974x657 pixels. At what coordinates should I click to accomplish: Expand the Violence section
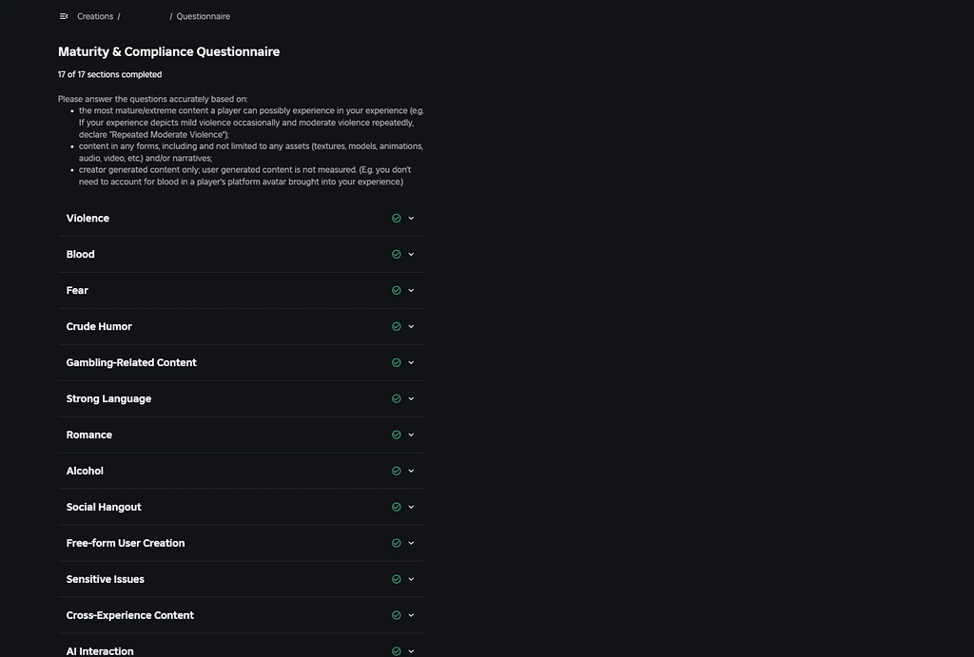(x=410, y=218)
